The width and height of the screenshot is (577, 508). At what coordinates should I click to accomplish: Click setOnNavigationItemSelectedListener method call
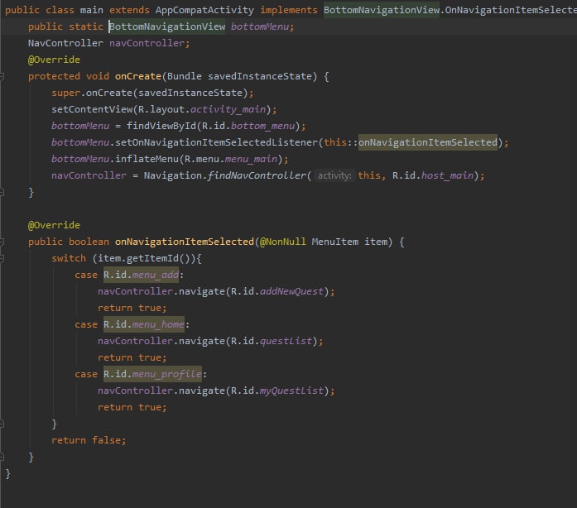click(x=216, y=142)
